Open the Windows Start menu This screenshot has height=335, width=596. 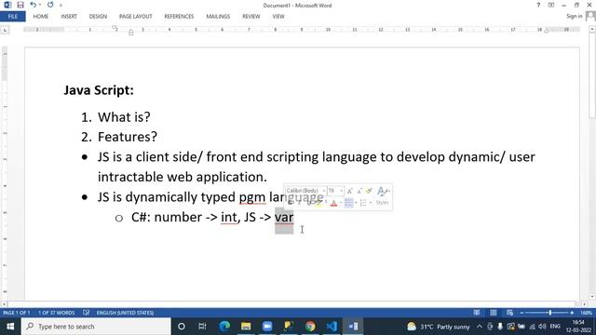[x=10, y=327]
